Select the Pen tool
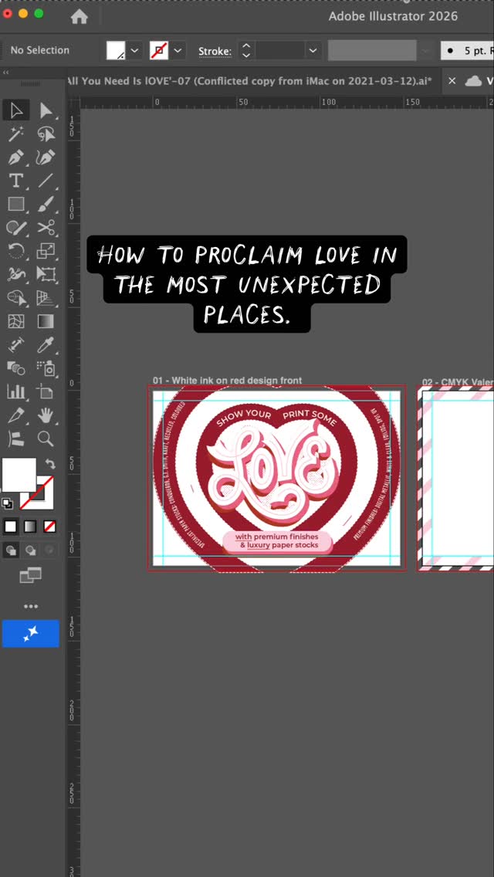494x877 pixels. [x=15, y=157]
